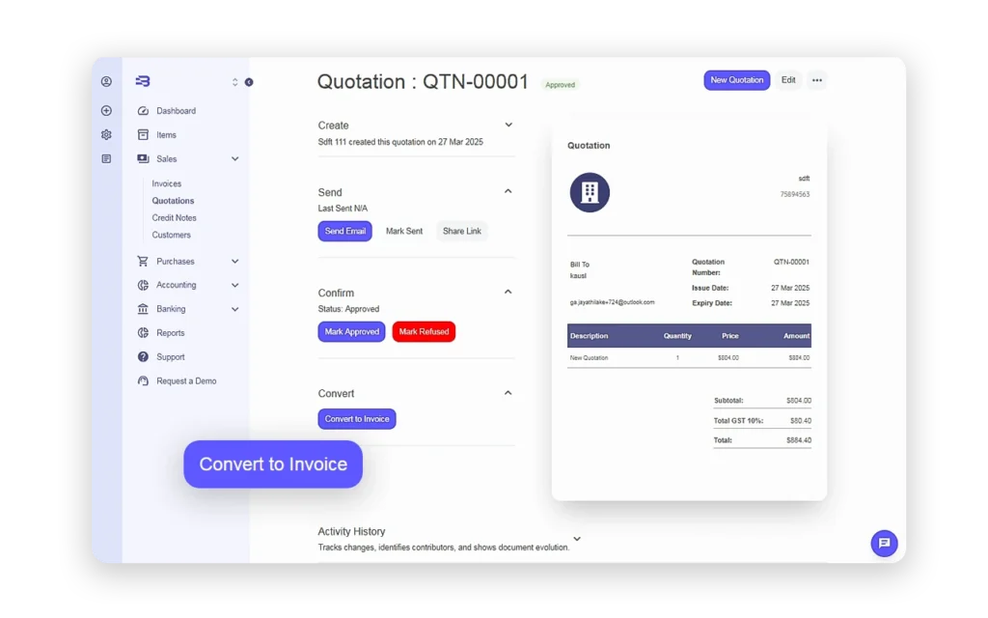Click the plus create icon in left rail
This screenshot has height=618, width=988.
tap(106, 110)
